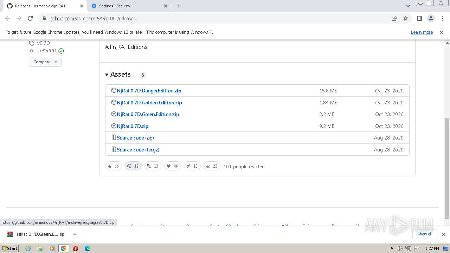Viewport: 450px width, 253px height.
Task: Click the github.com address bar
Action: (x=214, y=18)
